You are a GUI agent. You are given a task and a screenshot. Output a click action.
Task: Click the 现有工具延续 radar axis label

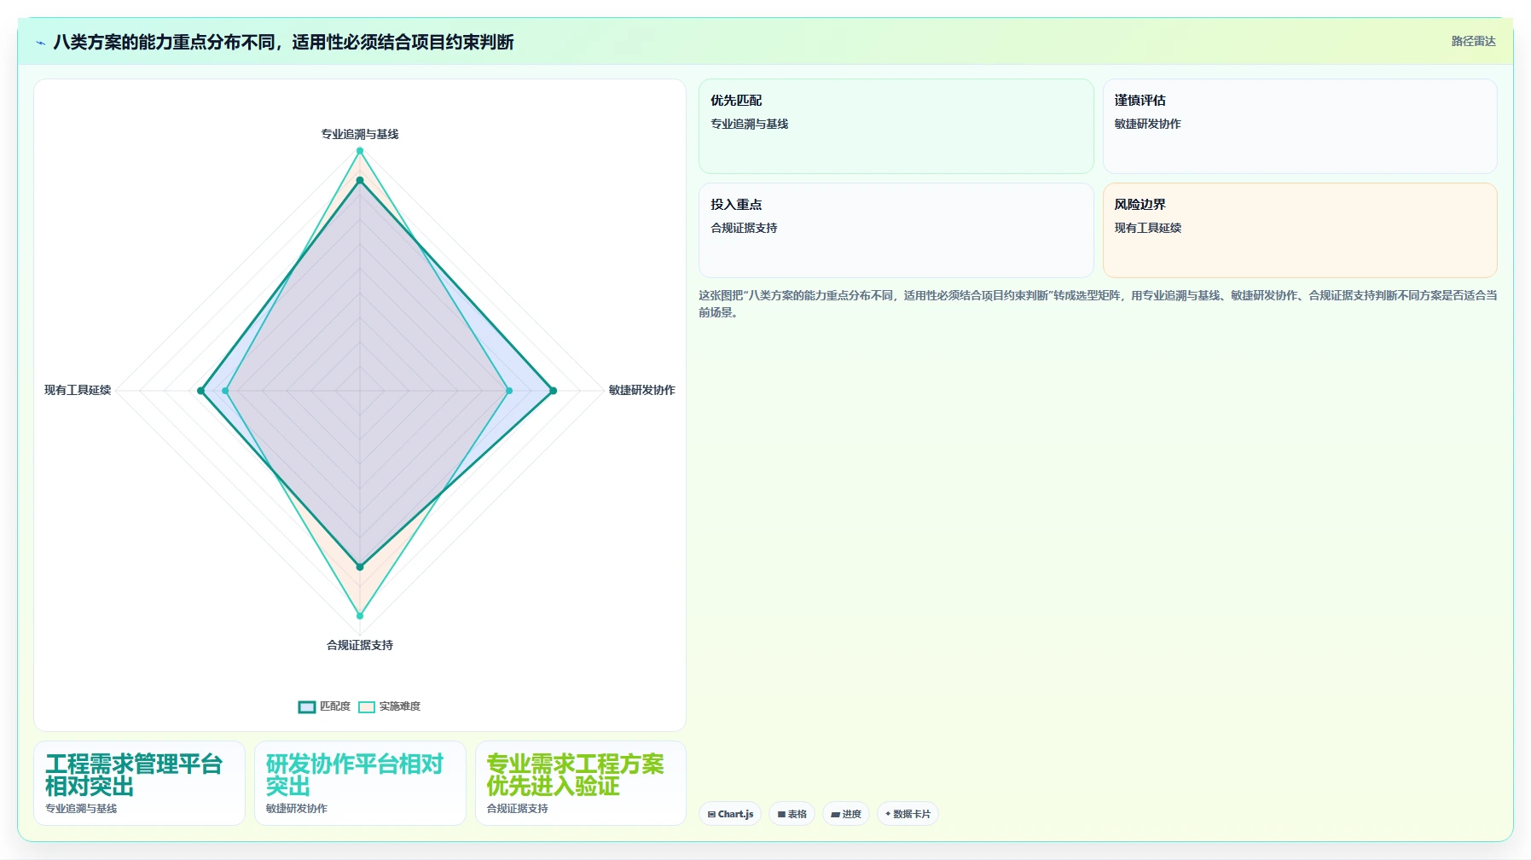(x=78, y=390)
